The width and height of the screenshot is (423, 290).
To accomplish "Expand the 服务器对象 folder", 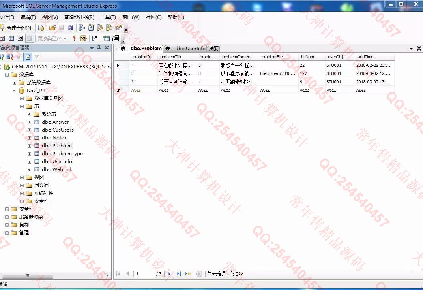I will [x=7, y=217].
